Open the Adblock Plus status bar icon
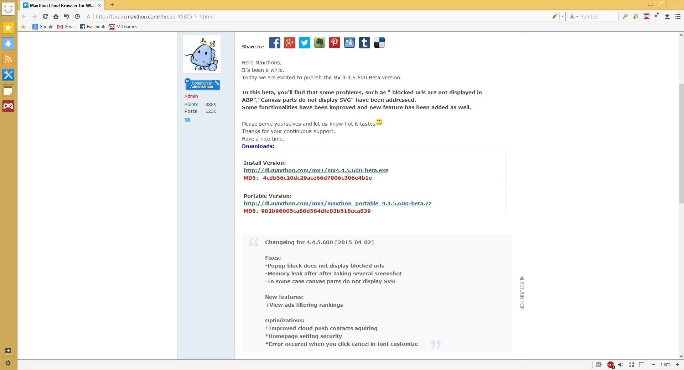The image size is (684, 370). pos(611,365)
